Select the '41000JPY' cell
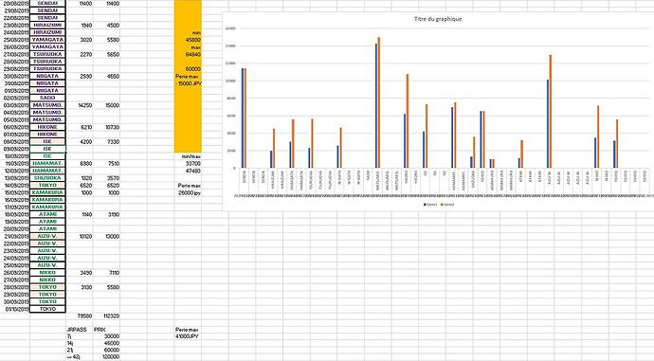This screenshot has width=654, height=361. click(x=188, y=336)
